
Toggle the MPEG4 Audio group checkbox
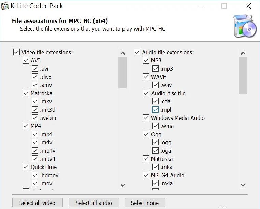click(146, 175)
